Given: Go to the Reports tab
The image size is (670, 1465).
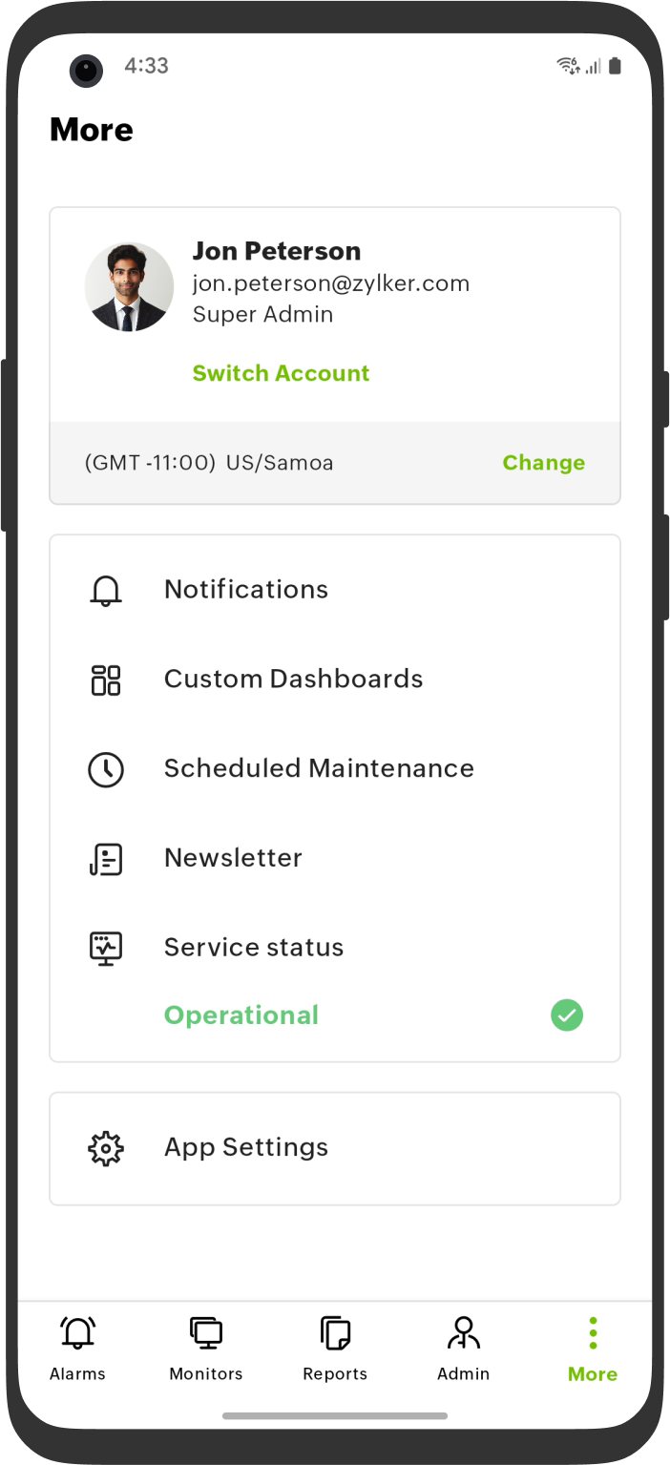Looking at the screenshot, I should pyautogui.click(x=335, y=1348).
